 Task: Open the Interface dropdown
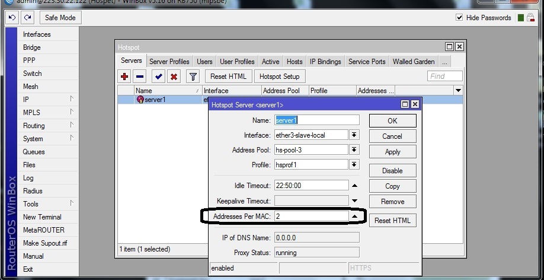pos(354,135)
